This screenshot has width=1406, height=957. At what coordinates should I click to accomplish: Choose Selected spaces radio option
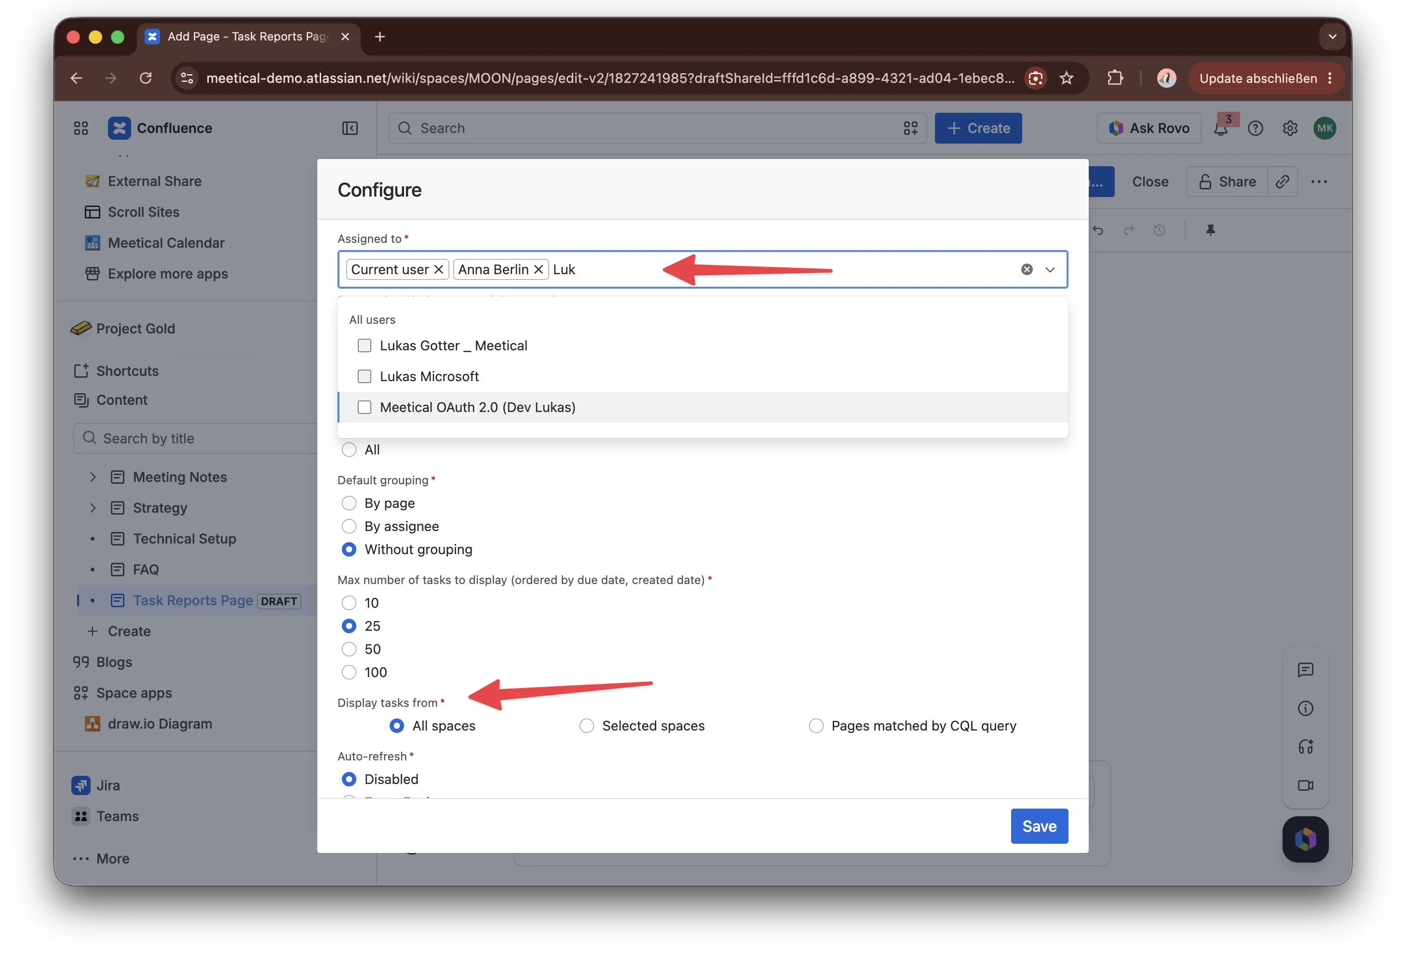click(586, 726)
